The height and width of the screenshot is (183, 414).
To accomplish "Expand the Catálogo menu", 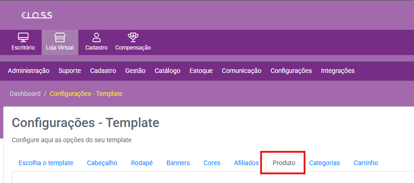I will [x=168, y=71].
